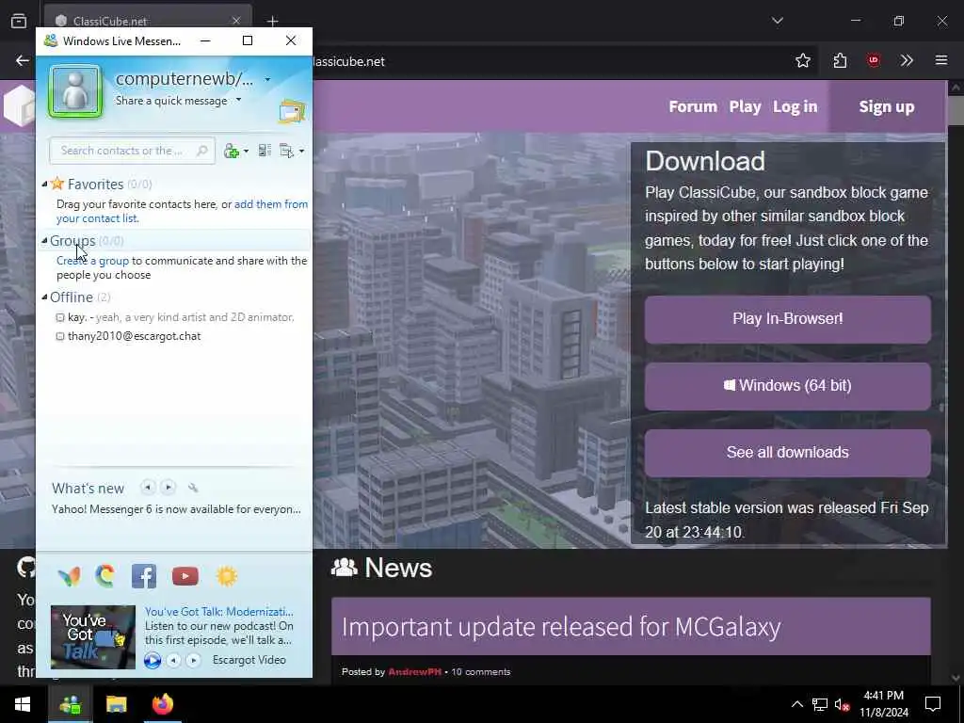Screen dimensions: 964x723
Task: Open the Facebook icon in Messenger
Action: 144,576
